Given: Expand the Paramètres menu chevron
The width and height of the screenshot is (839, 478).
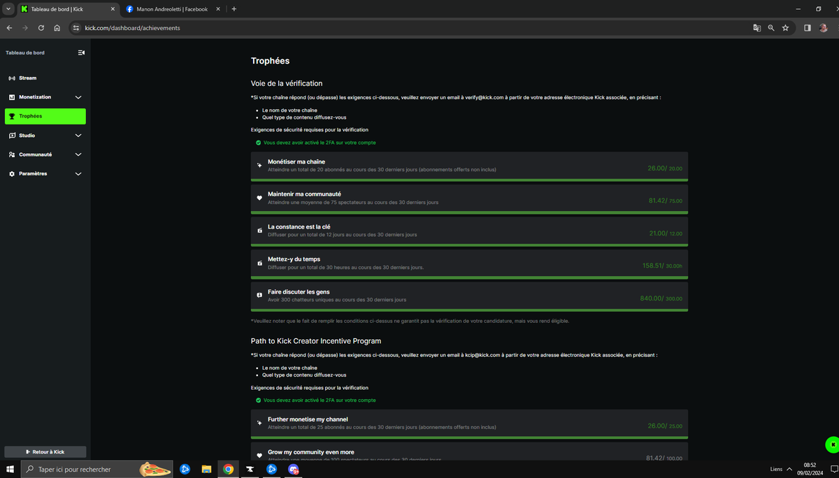Looking at the screenshot, I should click(x=78, y=174).
